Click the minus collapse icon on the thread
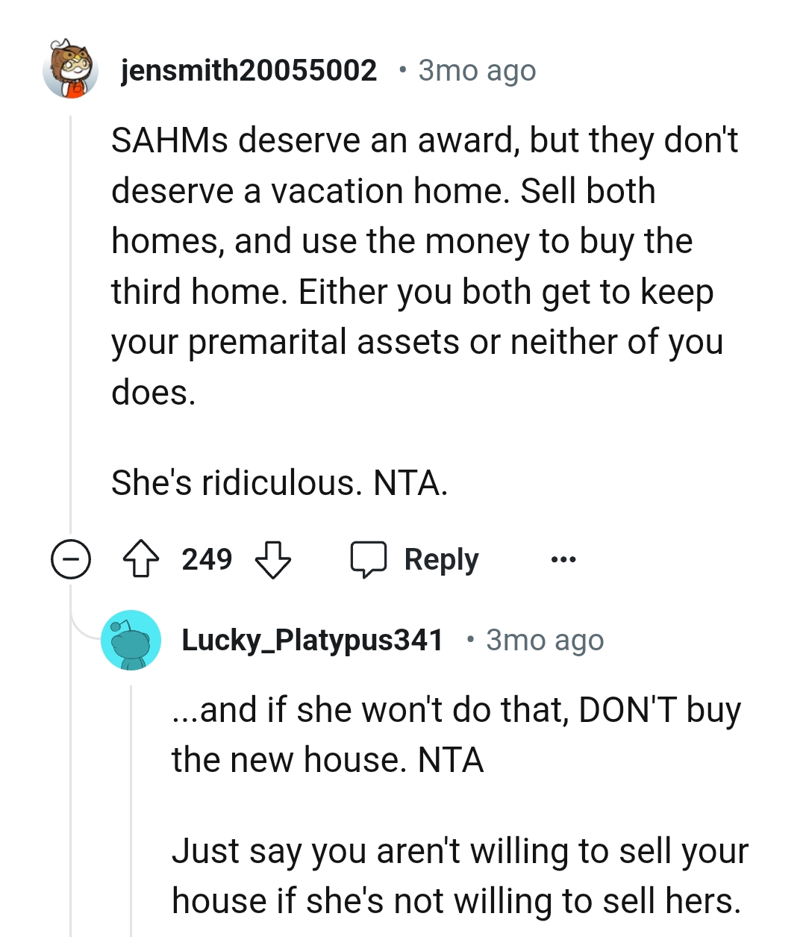Viewport: 806px width, 937px height. (x=72, y=558)
